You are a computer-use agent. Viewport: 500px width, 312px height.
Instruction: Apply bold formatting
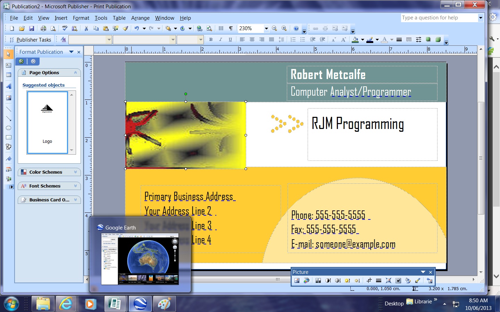[211, 40]
